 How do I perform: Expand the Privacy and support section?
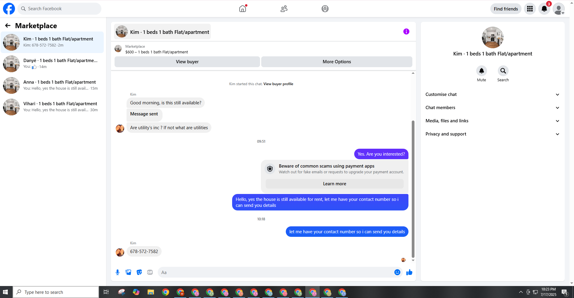click(x=492, y=134)
